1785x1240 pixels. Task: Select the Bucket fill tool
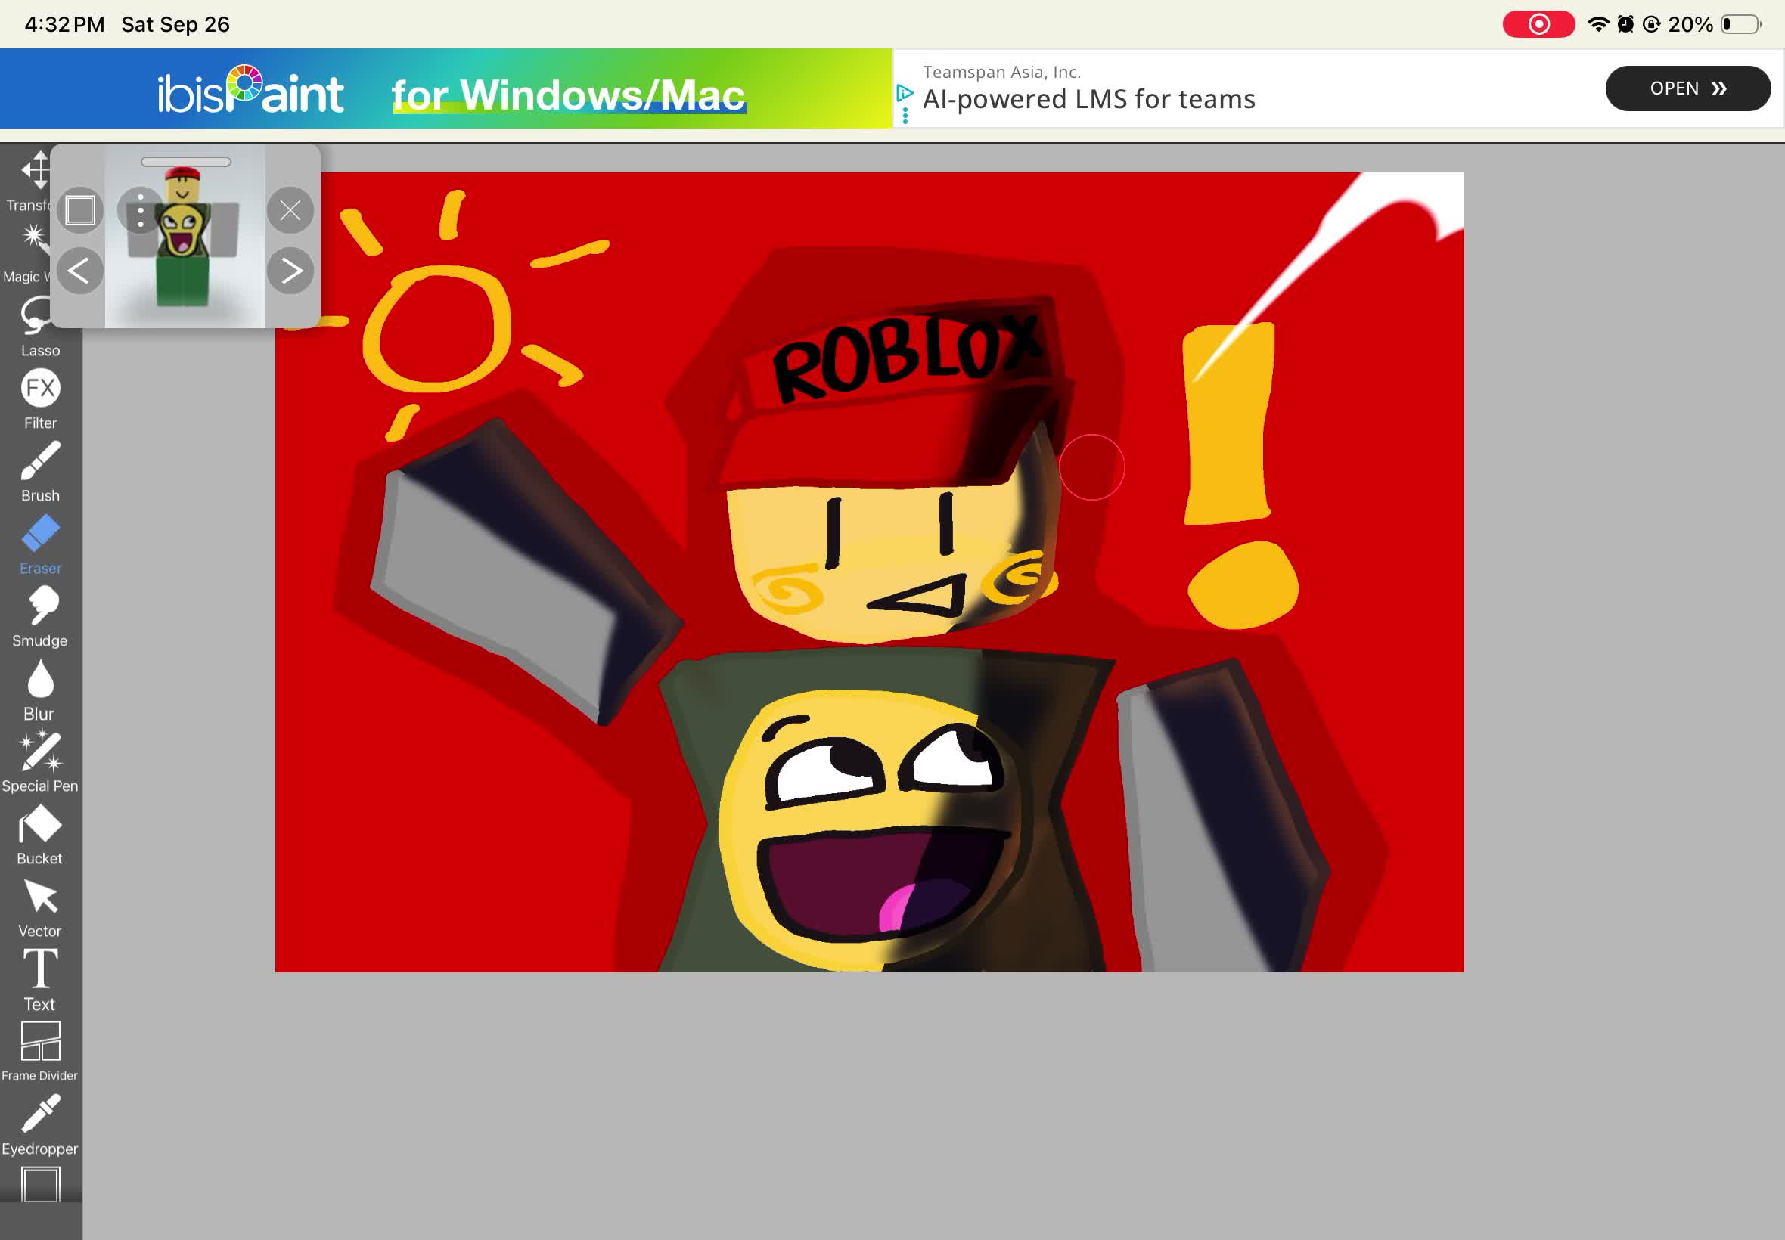point(40,835)
